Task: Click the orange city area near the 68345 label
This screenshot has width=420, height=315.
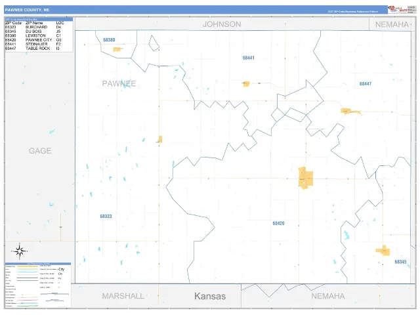Action: click(x=383, y=251)
